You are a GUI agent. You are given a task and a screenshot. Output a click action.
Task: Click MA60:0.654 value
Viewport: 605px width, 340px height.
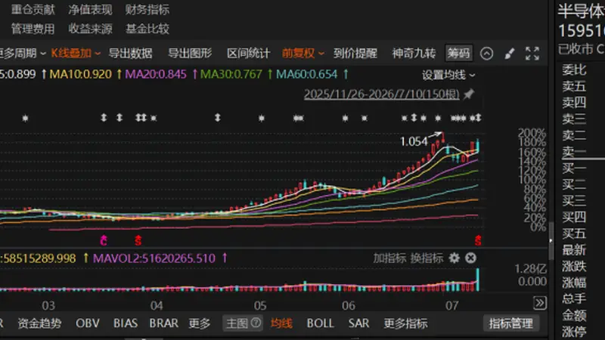click(307, 74)
